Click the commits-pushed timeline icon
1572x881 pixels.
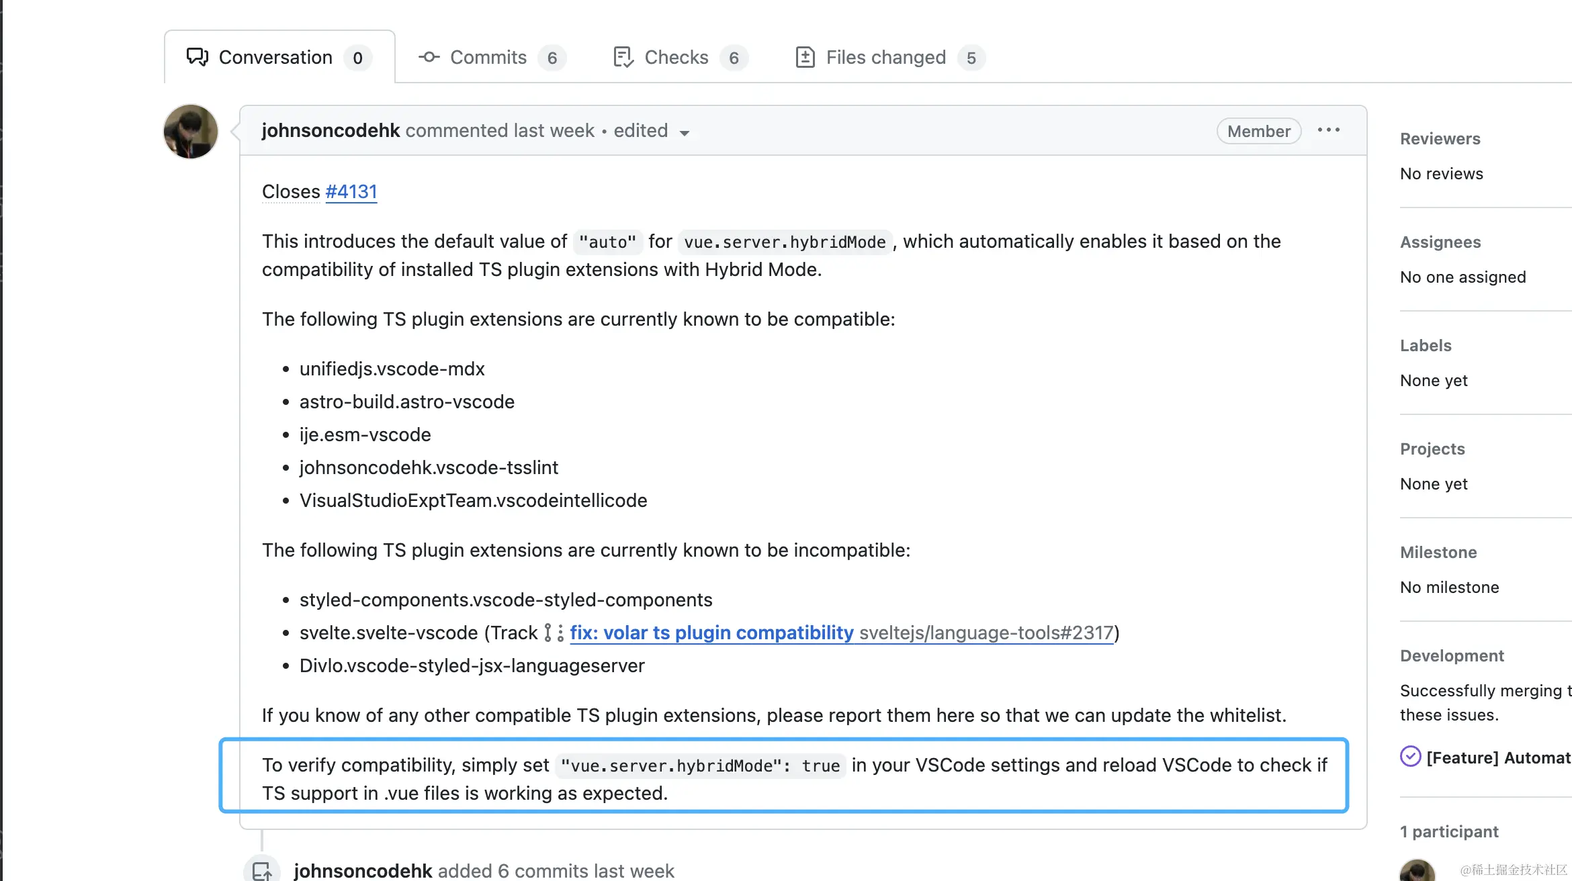click(261, 870)
